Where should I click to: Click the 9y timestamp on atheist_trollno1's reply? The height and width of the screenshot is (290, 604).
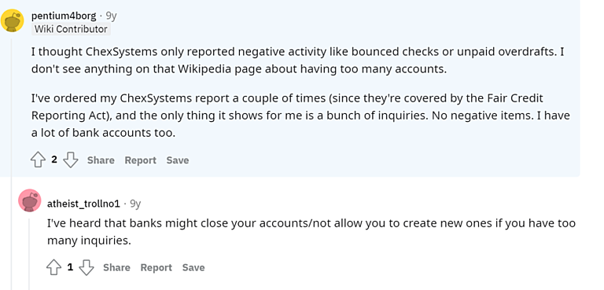[x=135, y=204]
